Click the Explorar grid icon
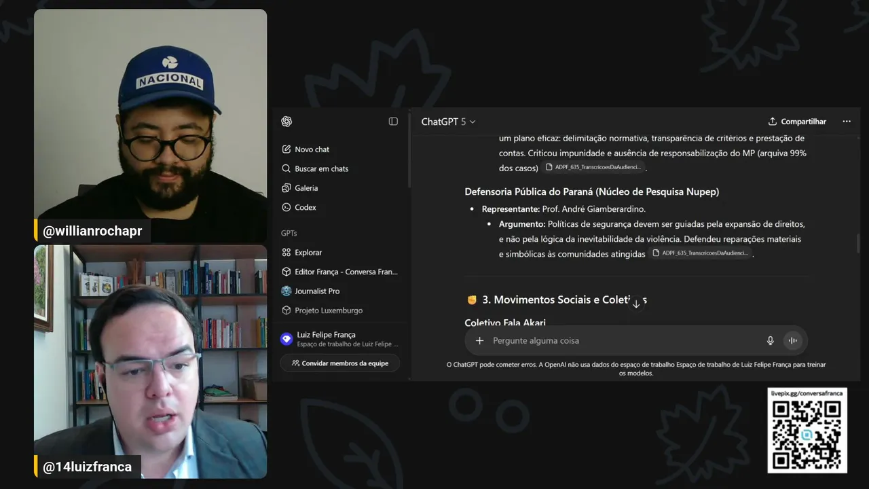 pos(286,253)
